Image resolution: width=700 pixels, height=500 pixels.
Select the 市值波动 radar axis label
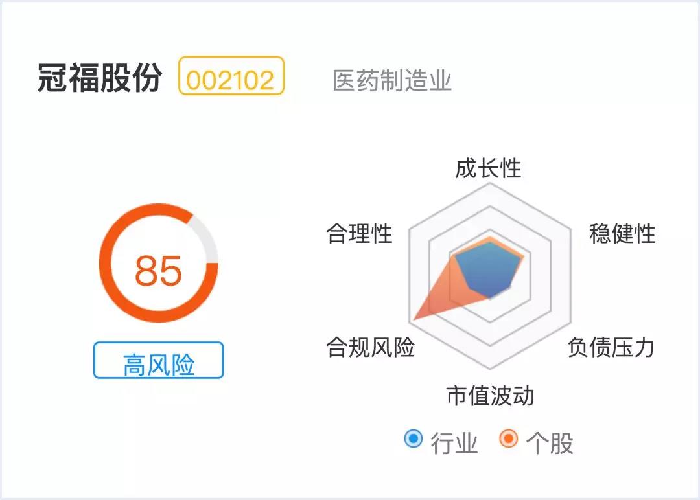(x=490, y=396)
